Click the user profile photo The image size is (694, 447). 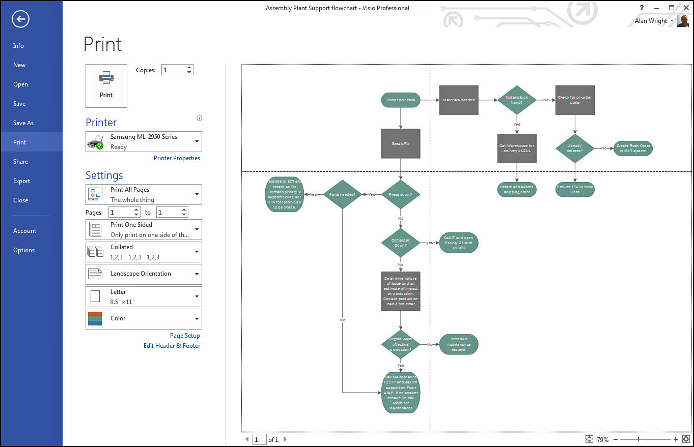pos(683,21)
